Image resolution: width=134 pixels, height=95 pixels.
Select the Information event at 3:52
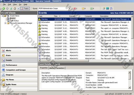click(85, 37)
